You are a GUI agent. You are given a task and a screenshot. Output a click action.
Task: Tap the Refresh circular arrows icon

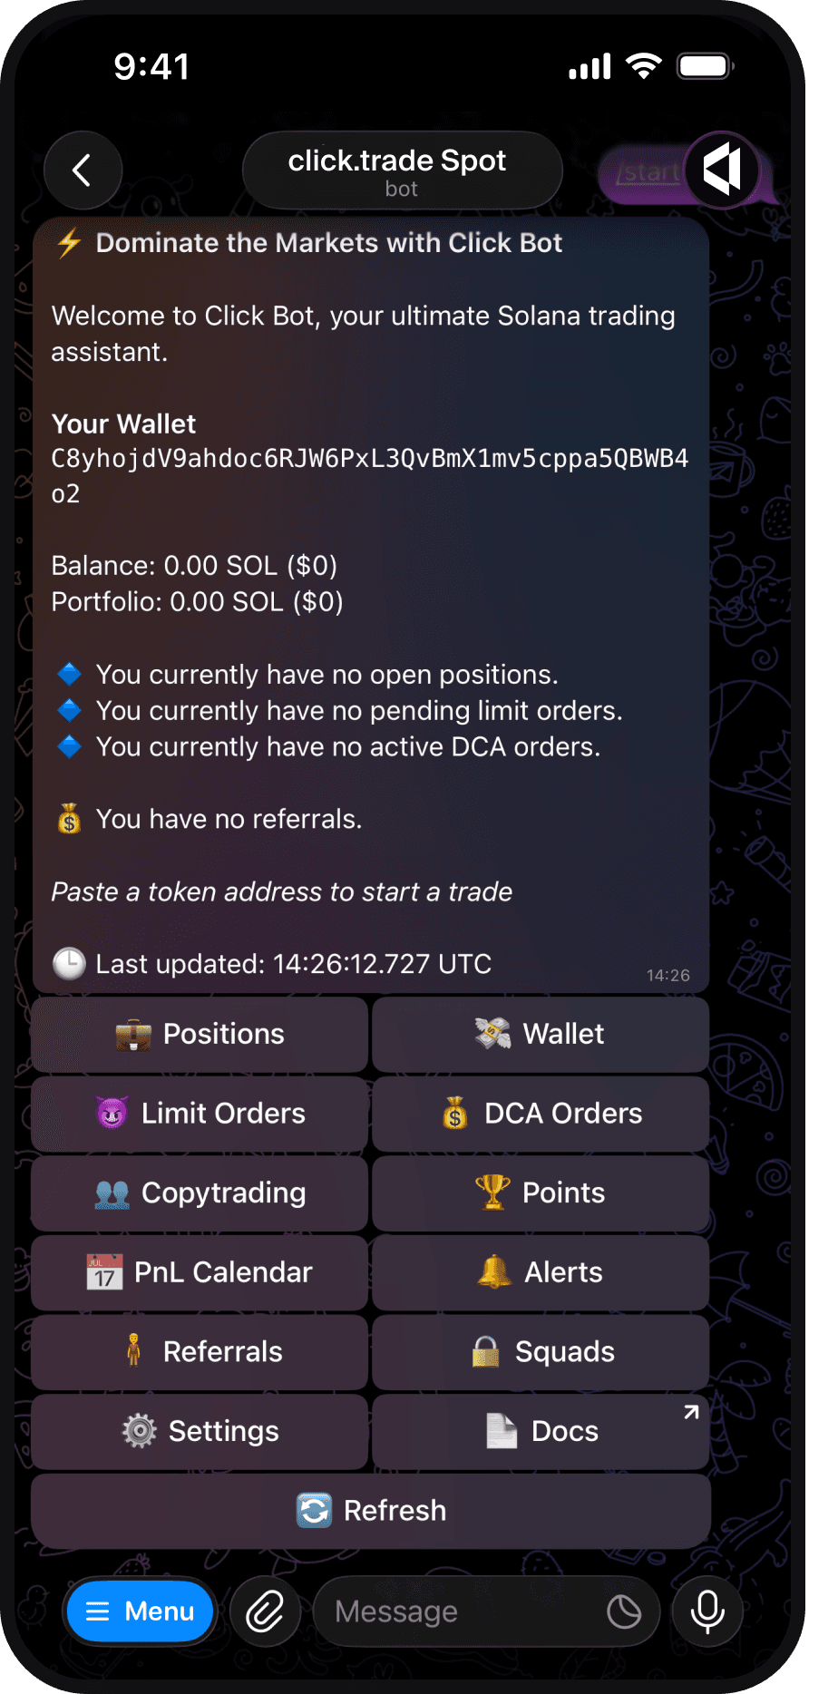point(314,1510)
